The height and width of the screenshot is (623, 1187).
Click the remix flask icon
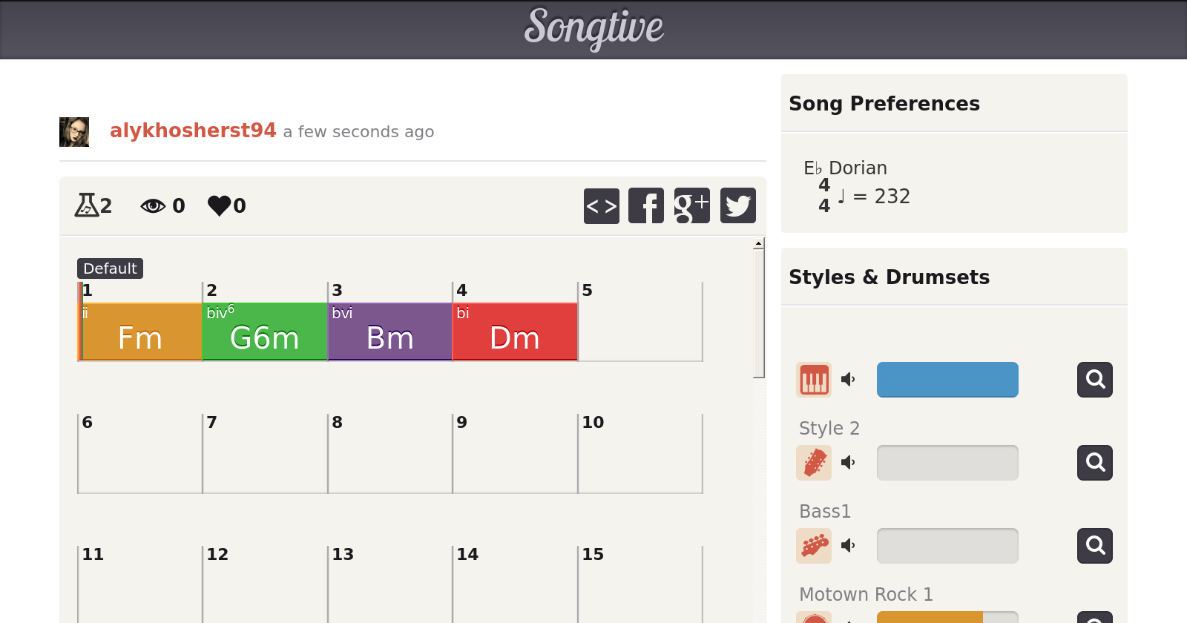pyautogui.click(x=86, y=205)
